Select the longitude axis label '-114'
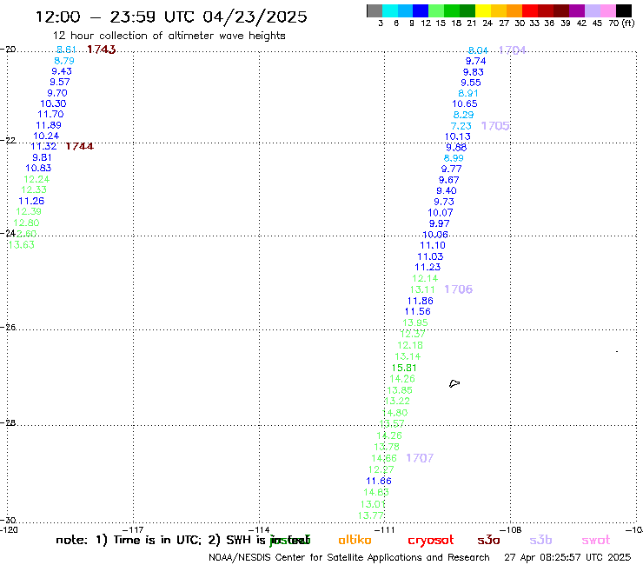This screenshot has height=565, width=643. click(259, 529)
